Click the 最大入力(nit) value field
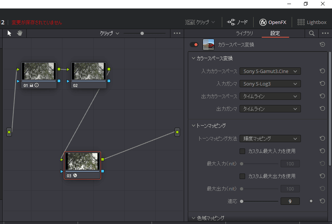The image size is (332, 224). click(290, 164)
